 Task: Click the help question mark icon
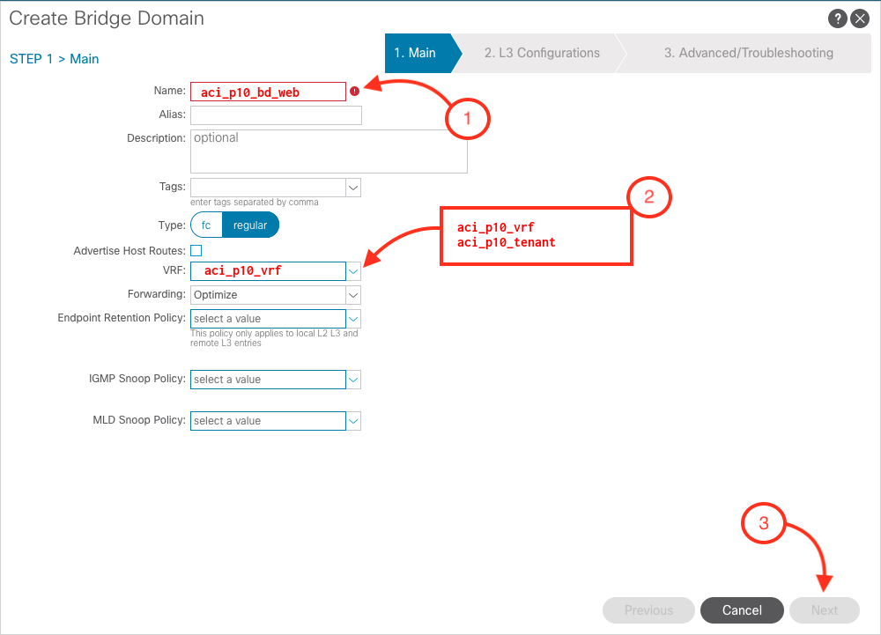(837, 18)
